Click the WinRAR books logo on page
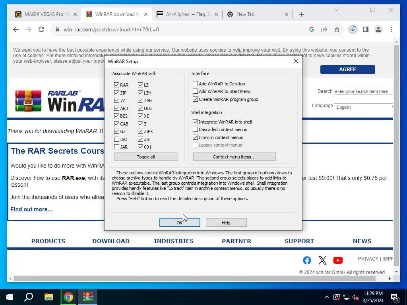Viewport: 407px width, 305px height. (x=28, y=100)
